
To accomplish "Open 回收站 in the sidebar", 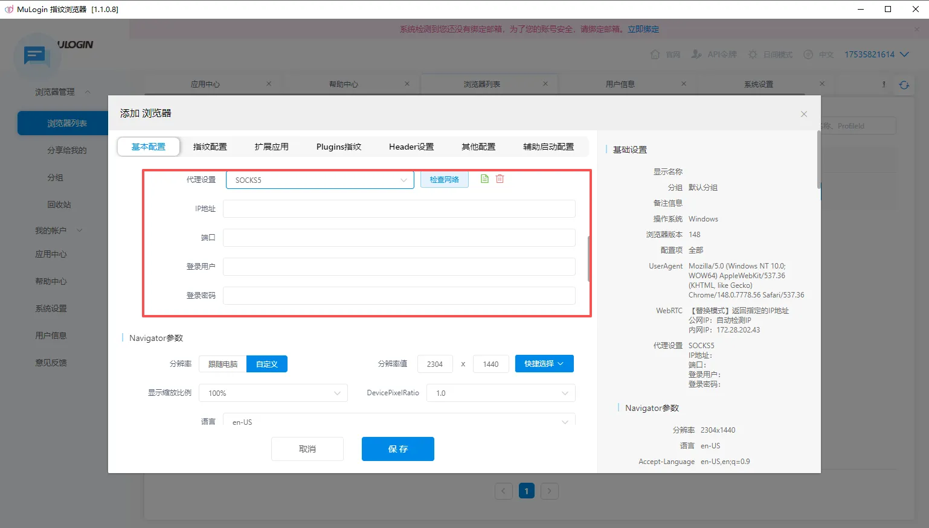I will click(59, 205).
